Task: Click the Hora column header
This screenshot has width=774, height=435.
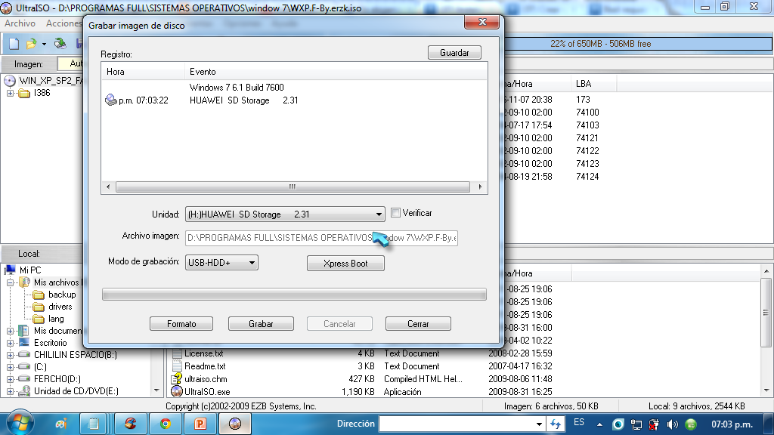Action: pos(143,72)
